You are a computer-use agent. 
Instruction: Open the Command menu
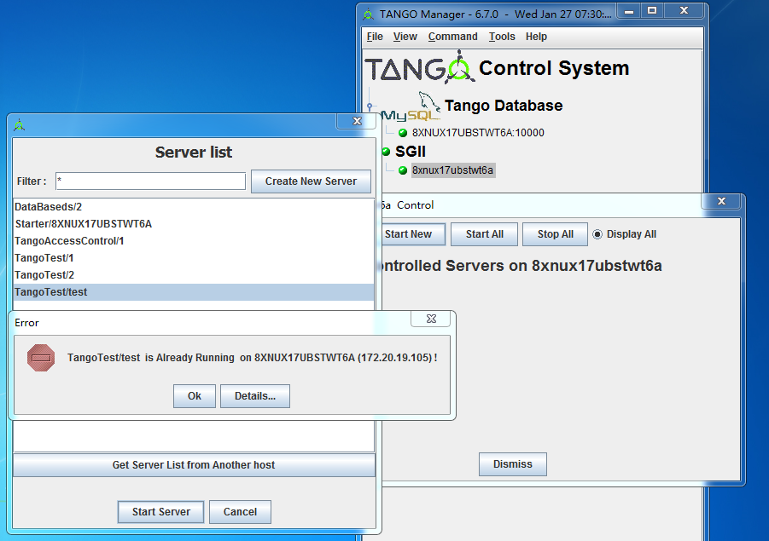click(x=452, y=37)
